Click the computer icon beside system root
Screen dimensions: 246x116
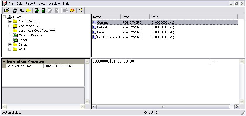tap(9, 17)
